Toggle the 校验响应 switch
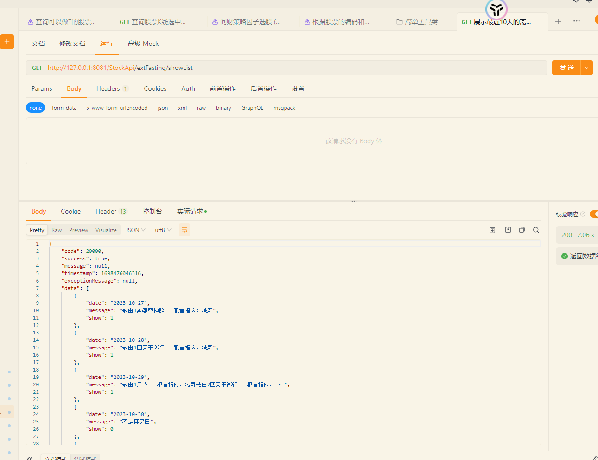This screenshot has width=598, height=460. (x=594, y=214)
